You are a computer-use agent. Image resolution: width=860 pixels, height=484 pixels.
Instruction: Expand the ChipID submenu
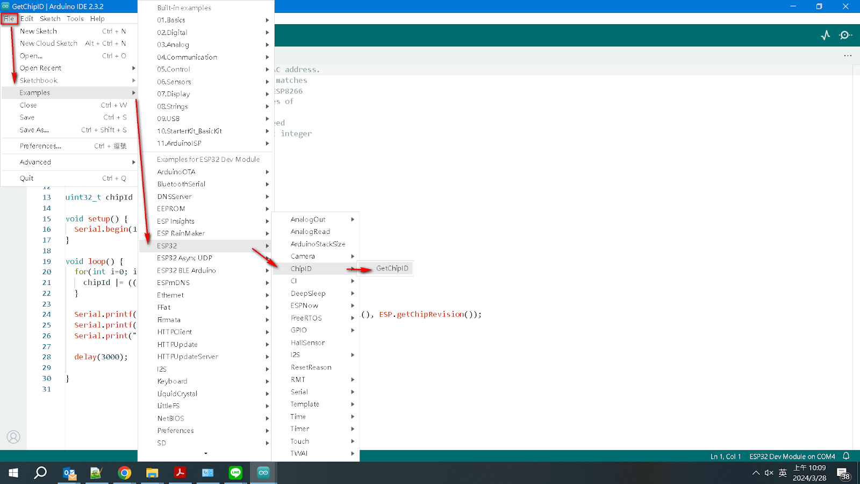click(x=316, y=269)
